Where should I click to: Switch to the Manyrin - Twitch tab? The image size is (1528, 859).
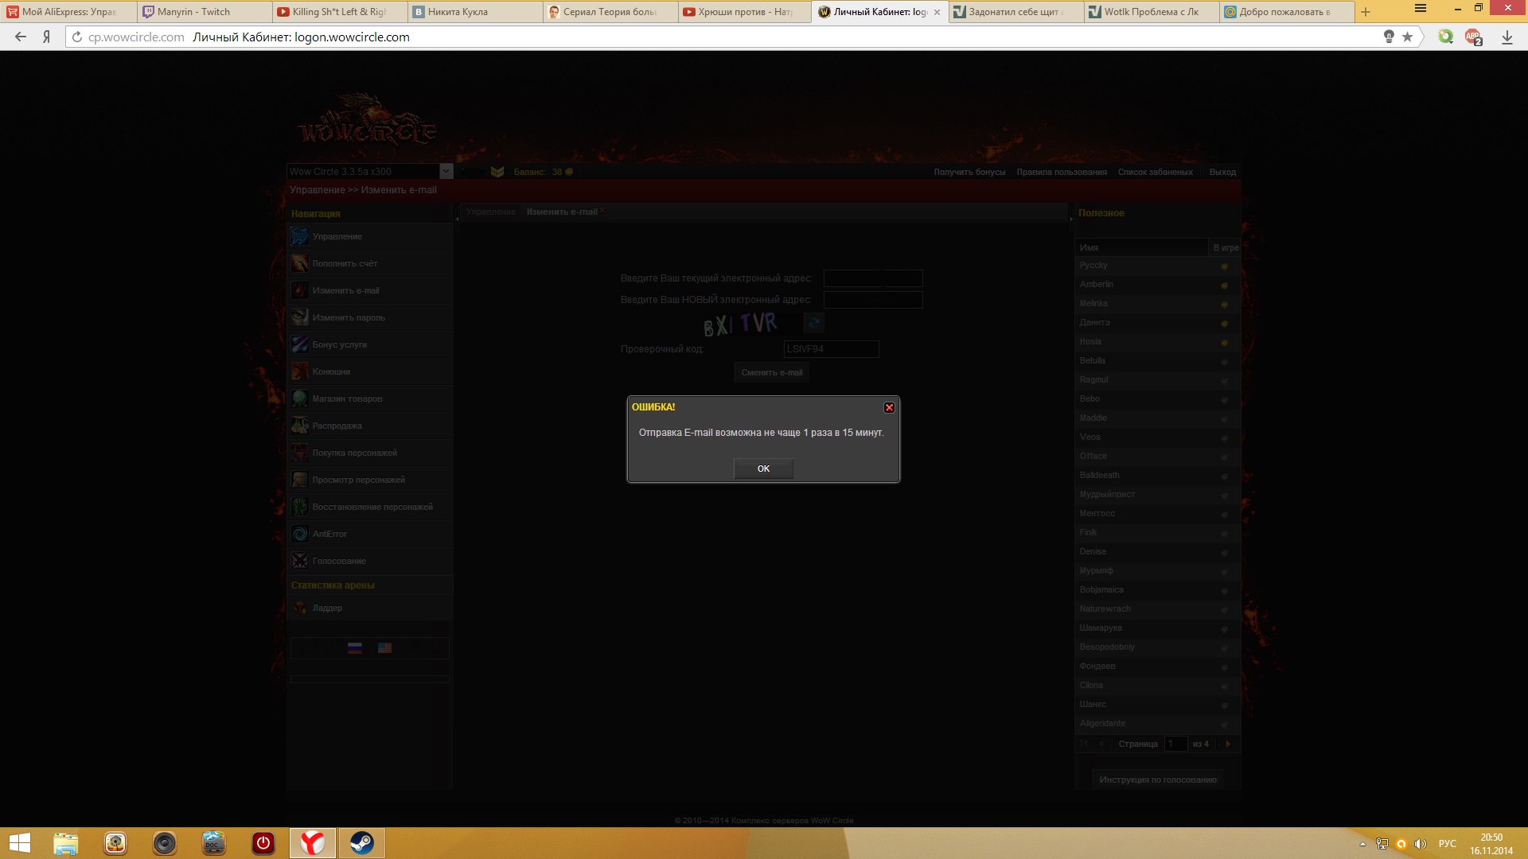(193, 12)
